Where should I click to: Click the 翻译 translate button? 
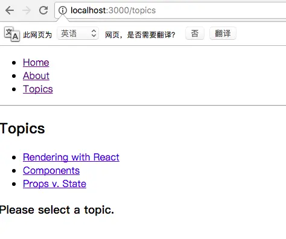[x=223, y=33]
